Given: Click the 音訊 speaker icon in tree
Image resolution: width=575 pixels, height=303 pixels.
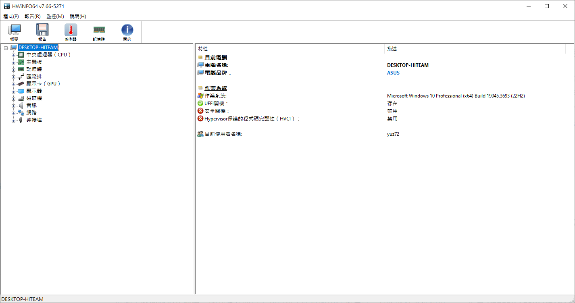Looking at the screenshot, I should [21, 106].
